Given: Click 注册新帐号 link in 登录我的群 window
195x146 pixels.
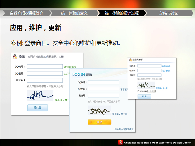Looking at the screenshot, I should [x=166, y=66].
